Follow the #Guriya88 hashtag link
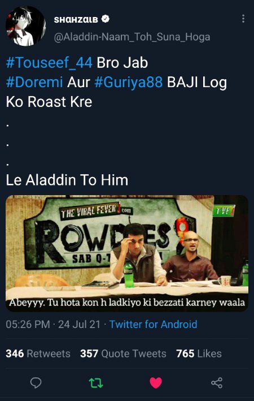The height and width of the screenshot is (401, 254). click(x=128, y=83)
